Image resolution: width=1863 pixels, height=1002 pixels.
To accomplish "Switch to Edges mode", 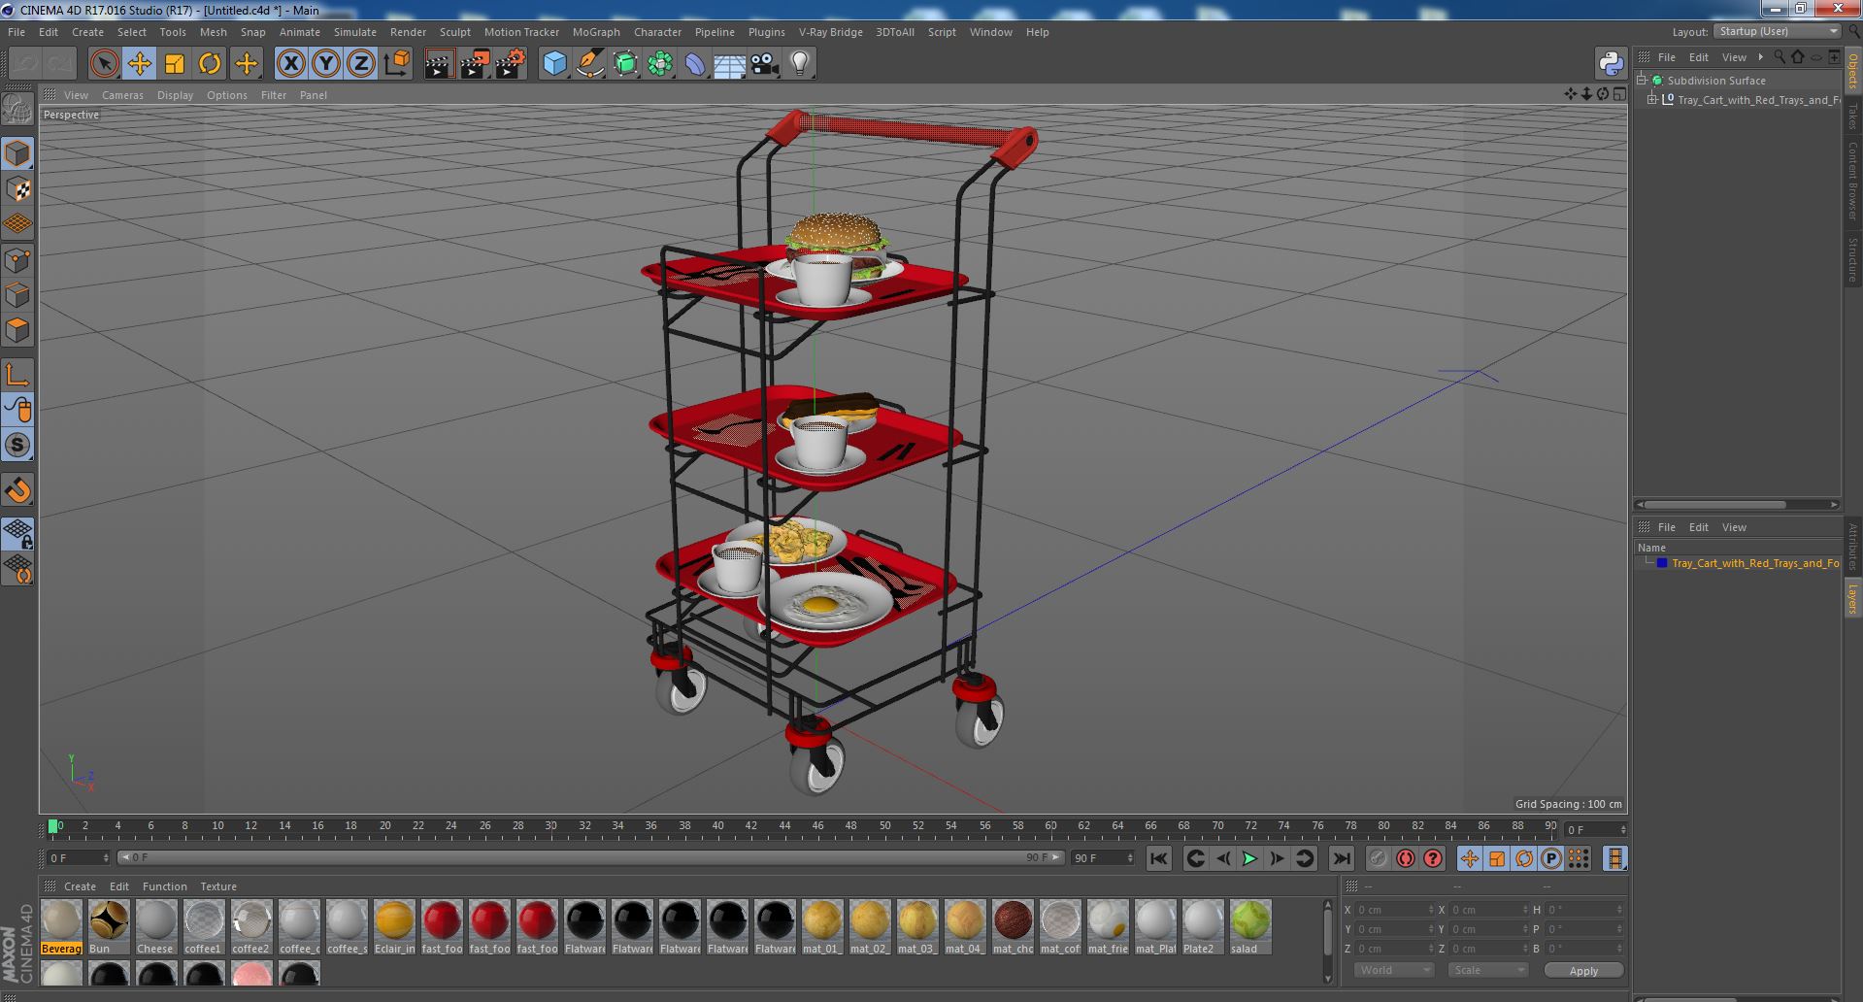I will point(17,295).
